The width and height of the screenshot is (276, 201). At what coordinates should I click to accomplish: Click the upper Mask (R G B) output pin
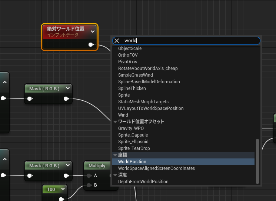pyautogui.click(x=66, y=99)
